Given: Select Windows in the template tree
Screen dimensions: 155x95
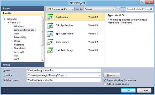Looking at the screenshot, I should (19, 26).
